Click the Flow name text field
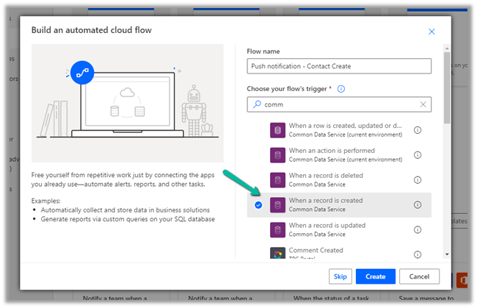The width and height of the screenshot is (477, 308). click(338, 66)
